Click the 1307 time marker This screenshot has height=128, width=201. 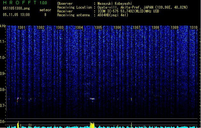coord(137,28)
